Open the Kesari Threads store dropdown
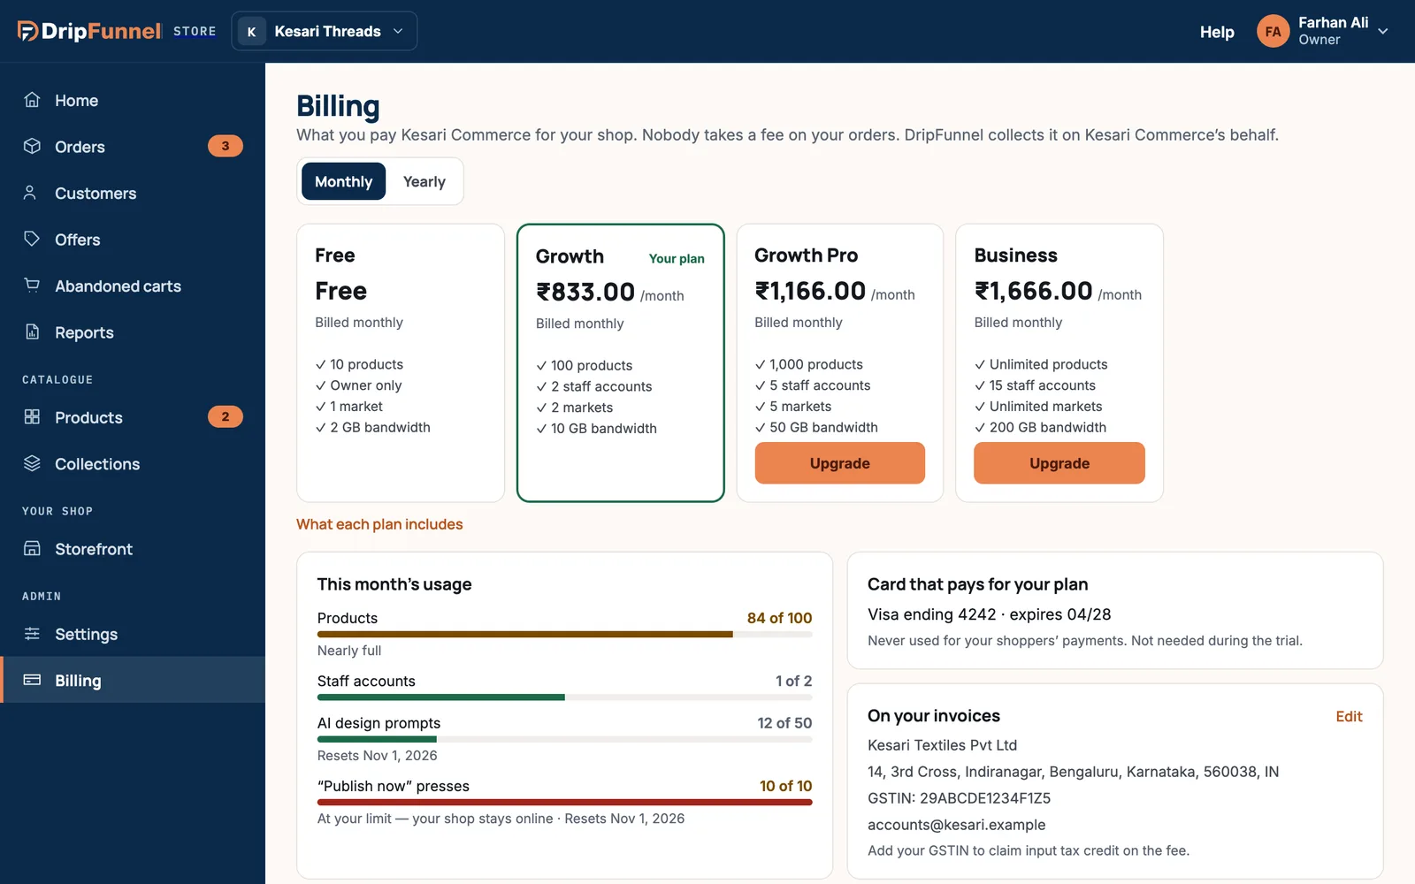 325,31
